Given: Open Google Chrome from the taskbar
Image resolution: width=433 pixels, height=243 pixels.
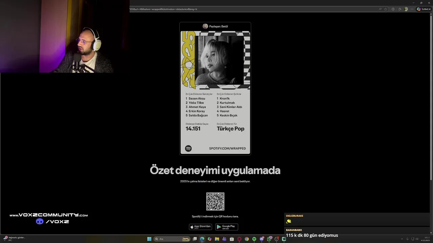Looking at the screenshot, I should 247,239.
